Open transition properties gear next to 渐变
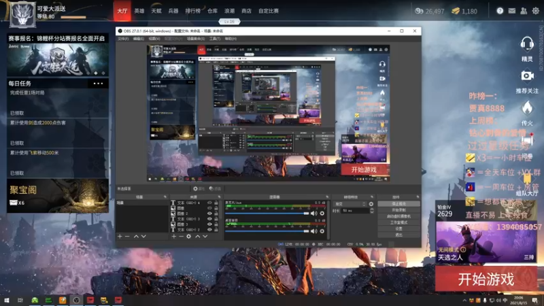Image resolution: width=544 pixels, height=306 pixels. pos(371,204)
